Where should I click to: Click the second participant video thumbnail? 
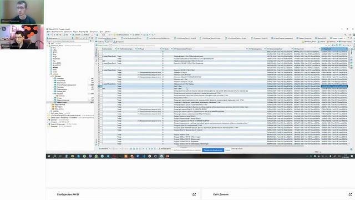point(22,37)
